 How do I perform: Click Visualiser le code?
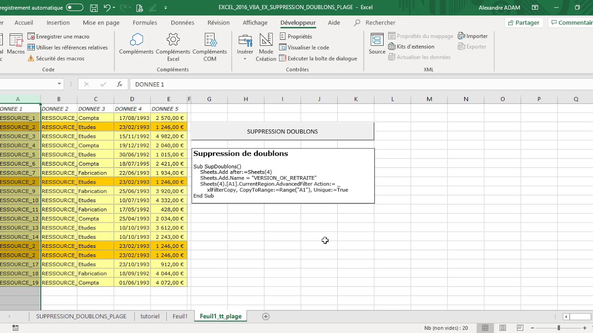coord(304,47)
